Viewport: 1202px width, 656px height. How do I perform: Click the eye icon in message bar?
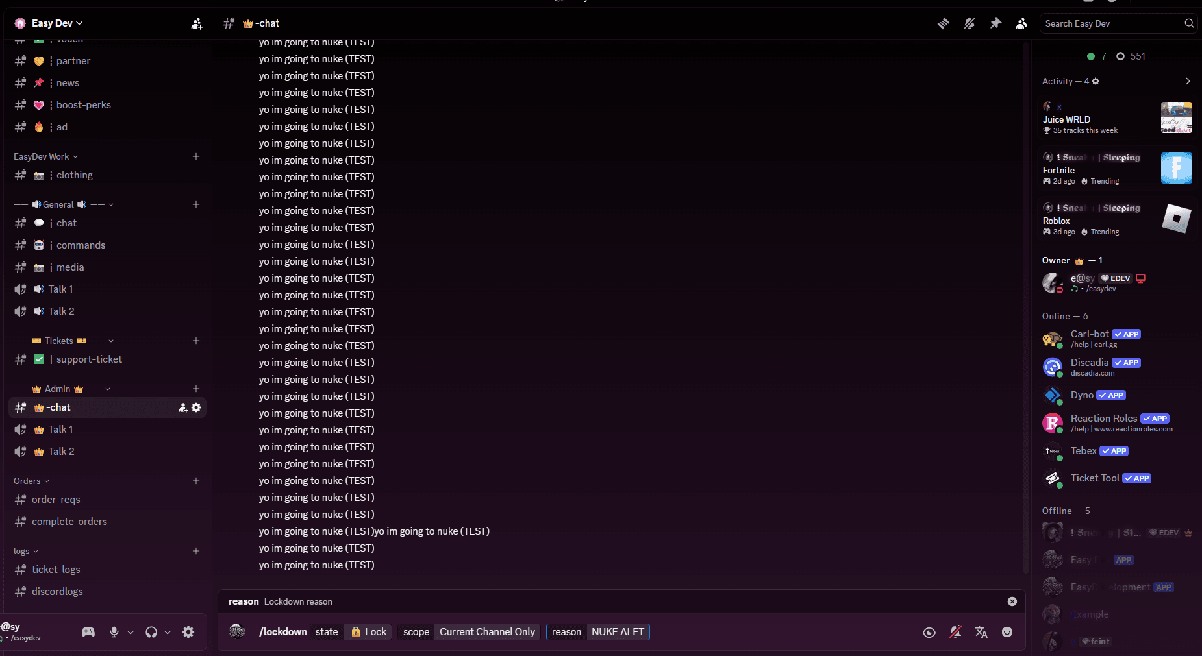pos(929,632)
